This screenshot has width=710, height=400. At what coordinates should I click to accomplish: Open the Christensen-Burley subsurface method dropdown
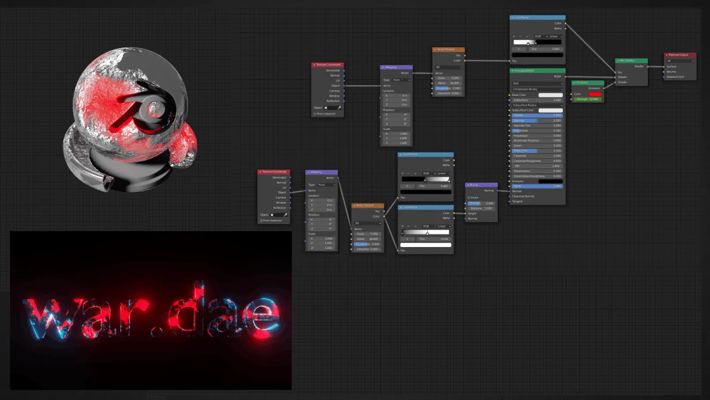pyautogui.click(x=537, y=89)
